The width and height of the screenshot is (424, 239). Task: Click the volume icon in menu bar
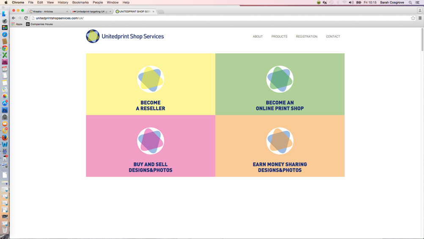[x=351, y=3]
